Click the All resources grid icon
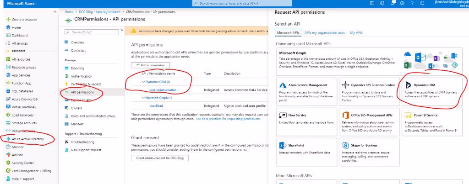469x184 pixels. click(8, 59)
